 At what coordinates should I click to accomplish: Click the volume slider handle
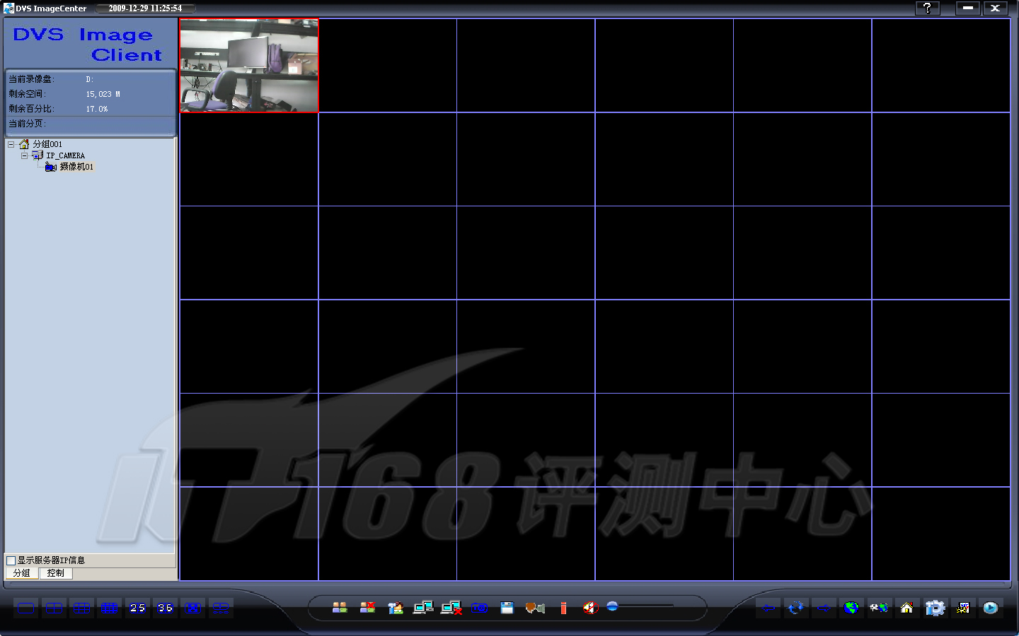(612, 606)
